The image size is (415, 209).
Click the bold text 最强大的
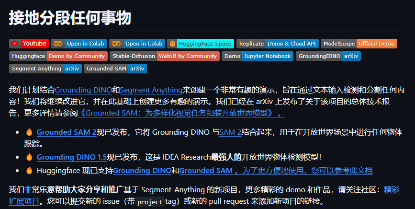pos(226,157)
